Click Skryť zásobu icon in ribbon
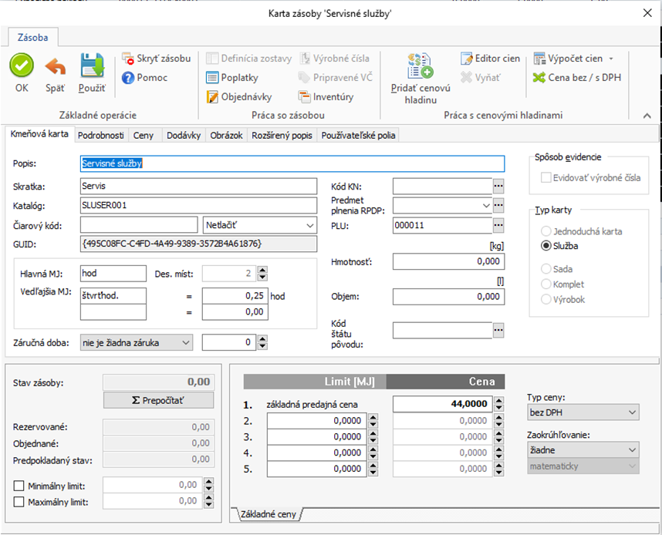This screenshot has height=535, width=662. tap(129, 59)
